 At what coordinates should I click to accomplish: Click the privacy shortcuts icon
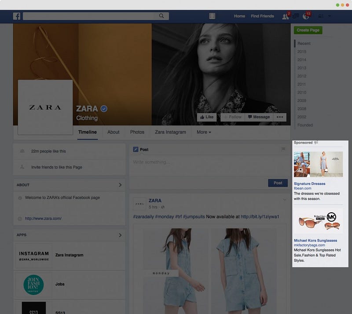(321, 16)
